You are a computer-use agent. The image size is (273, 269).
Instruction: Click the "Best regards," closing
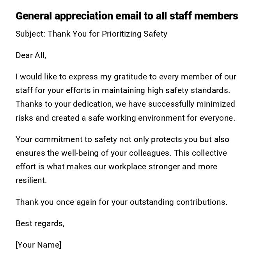(40, 223)
